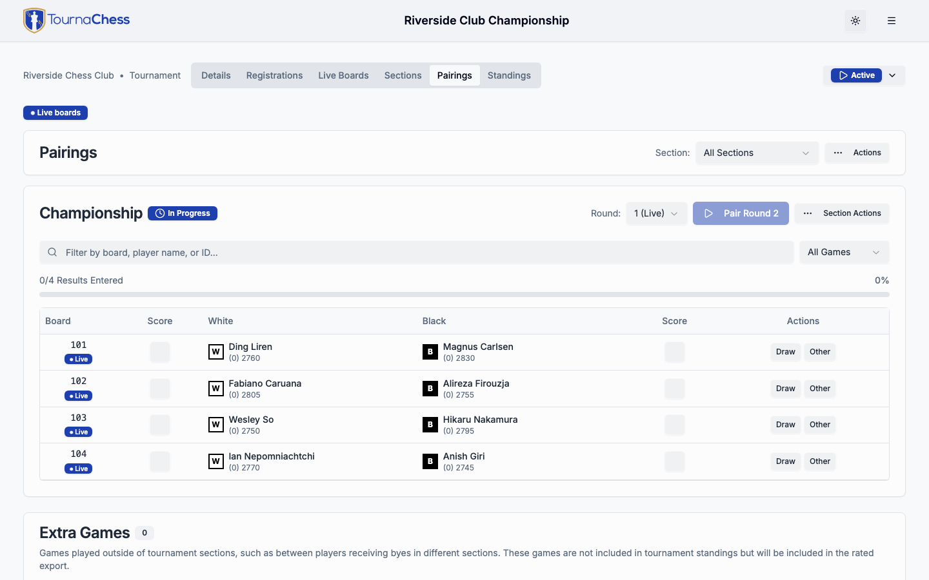Click the B icon beside Alireza Firouzja

[430, 389]
